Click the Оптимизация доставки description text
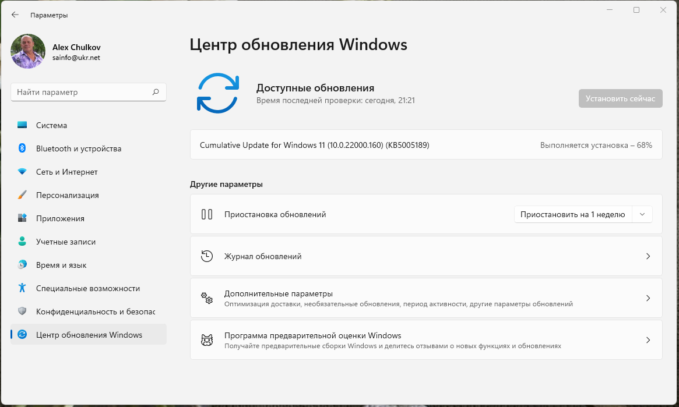This screenshot has height=407, width=679. 399,304
